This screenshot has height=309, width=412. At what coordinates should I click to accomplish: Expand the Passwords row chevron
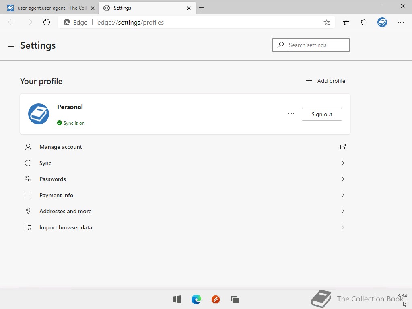coord(343,179)
